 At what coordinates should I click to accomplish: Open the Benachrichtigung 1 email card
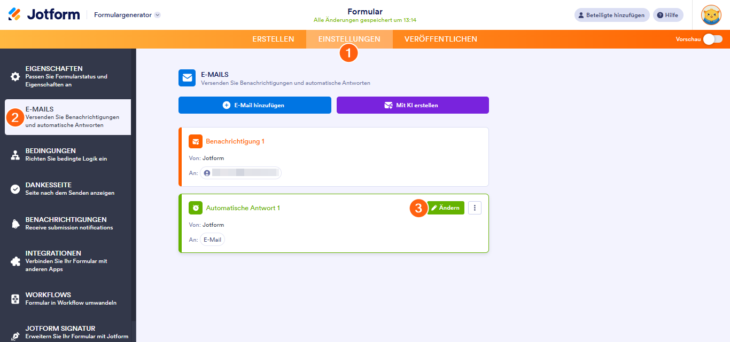[x=235, y=141]
